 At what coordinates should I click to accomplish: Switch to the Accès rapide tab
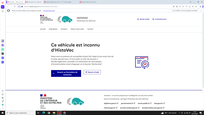[x=70, y=2]
